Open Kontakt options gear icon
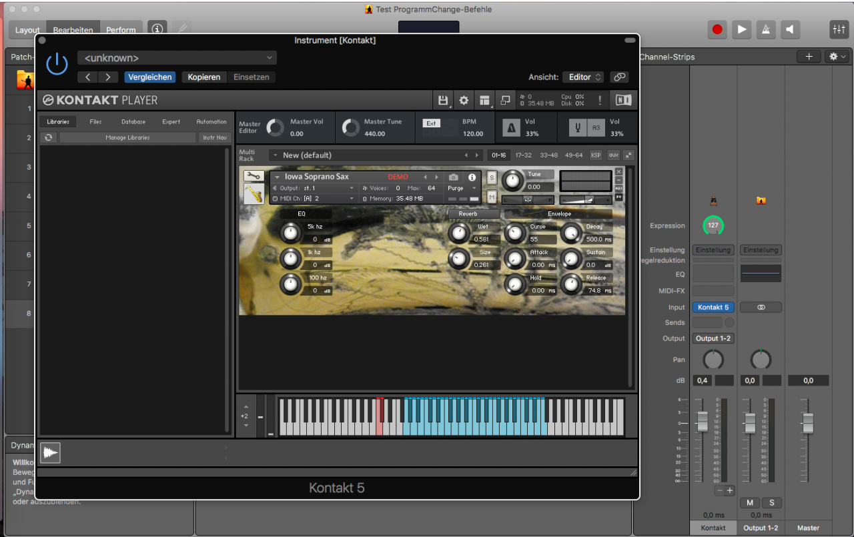Screen dimensions: 854x537 (464, 101)
